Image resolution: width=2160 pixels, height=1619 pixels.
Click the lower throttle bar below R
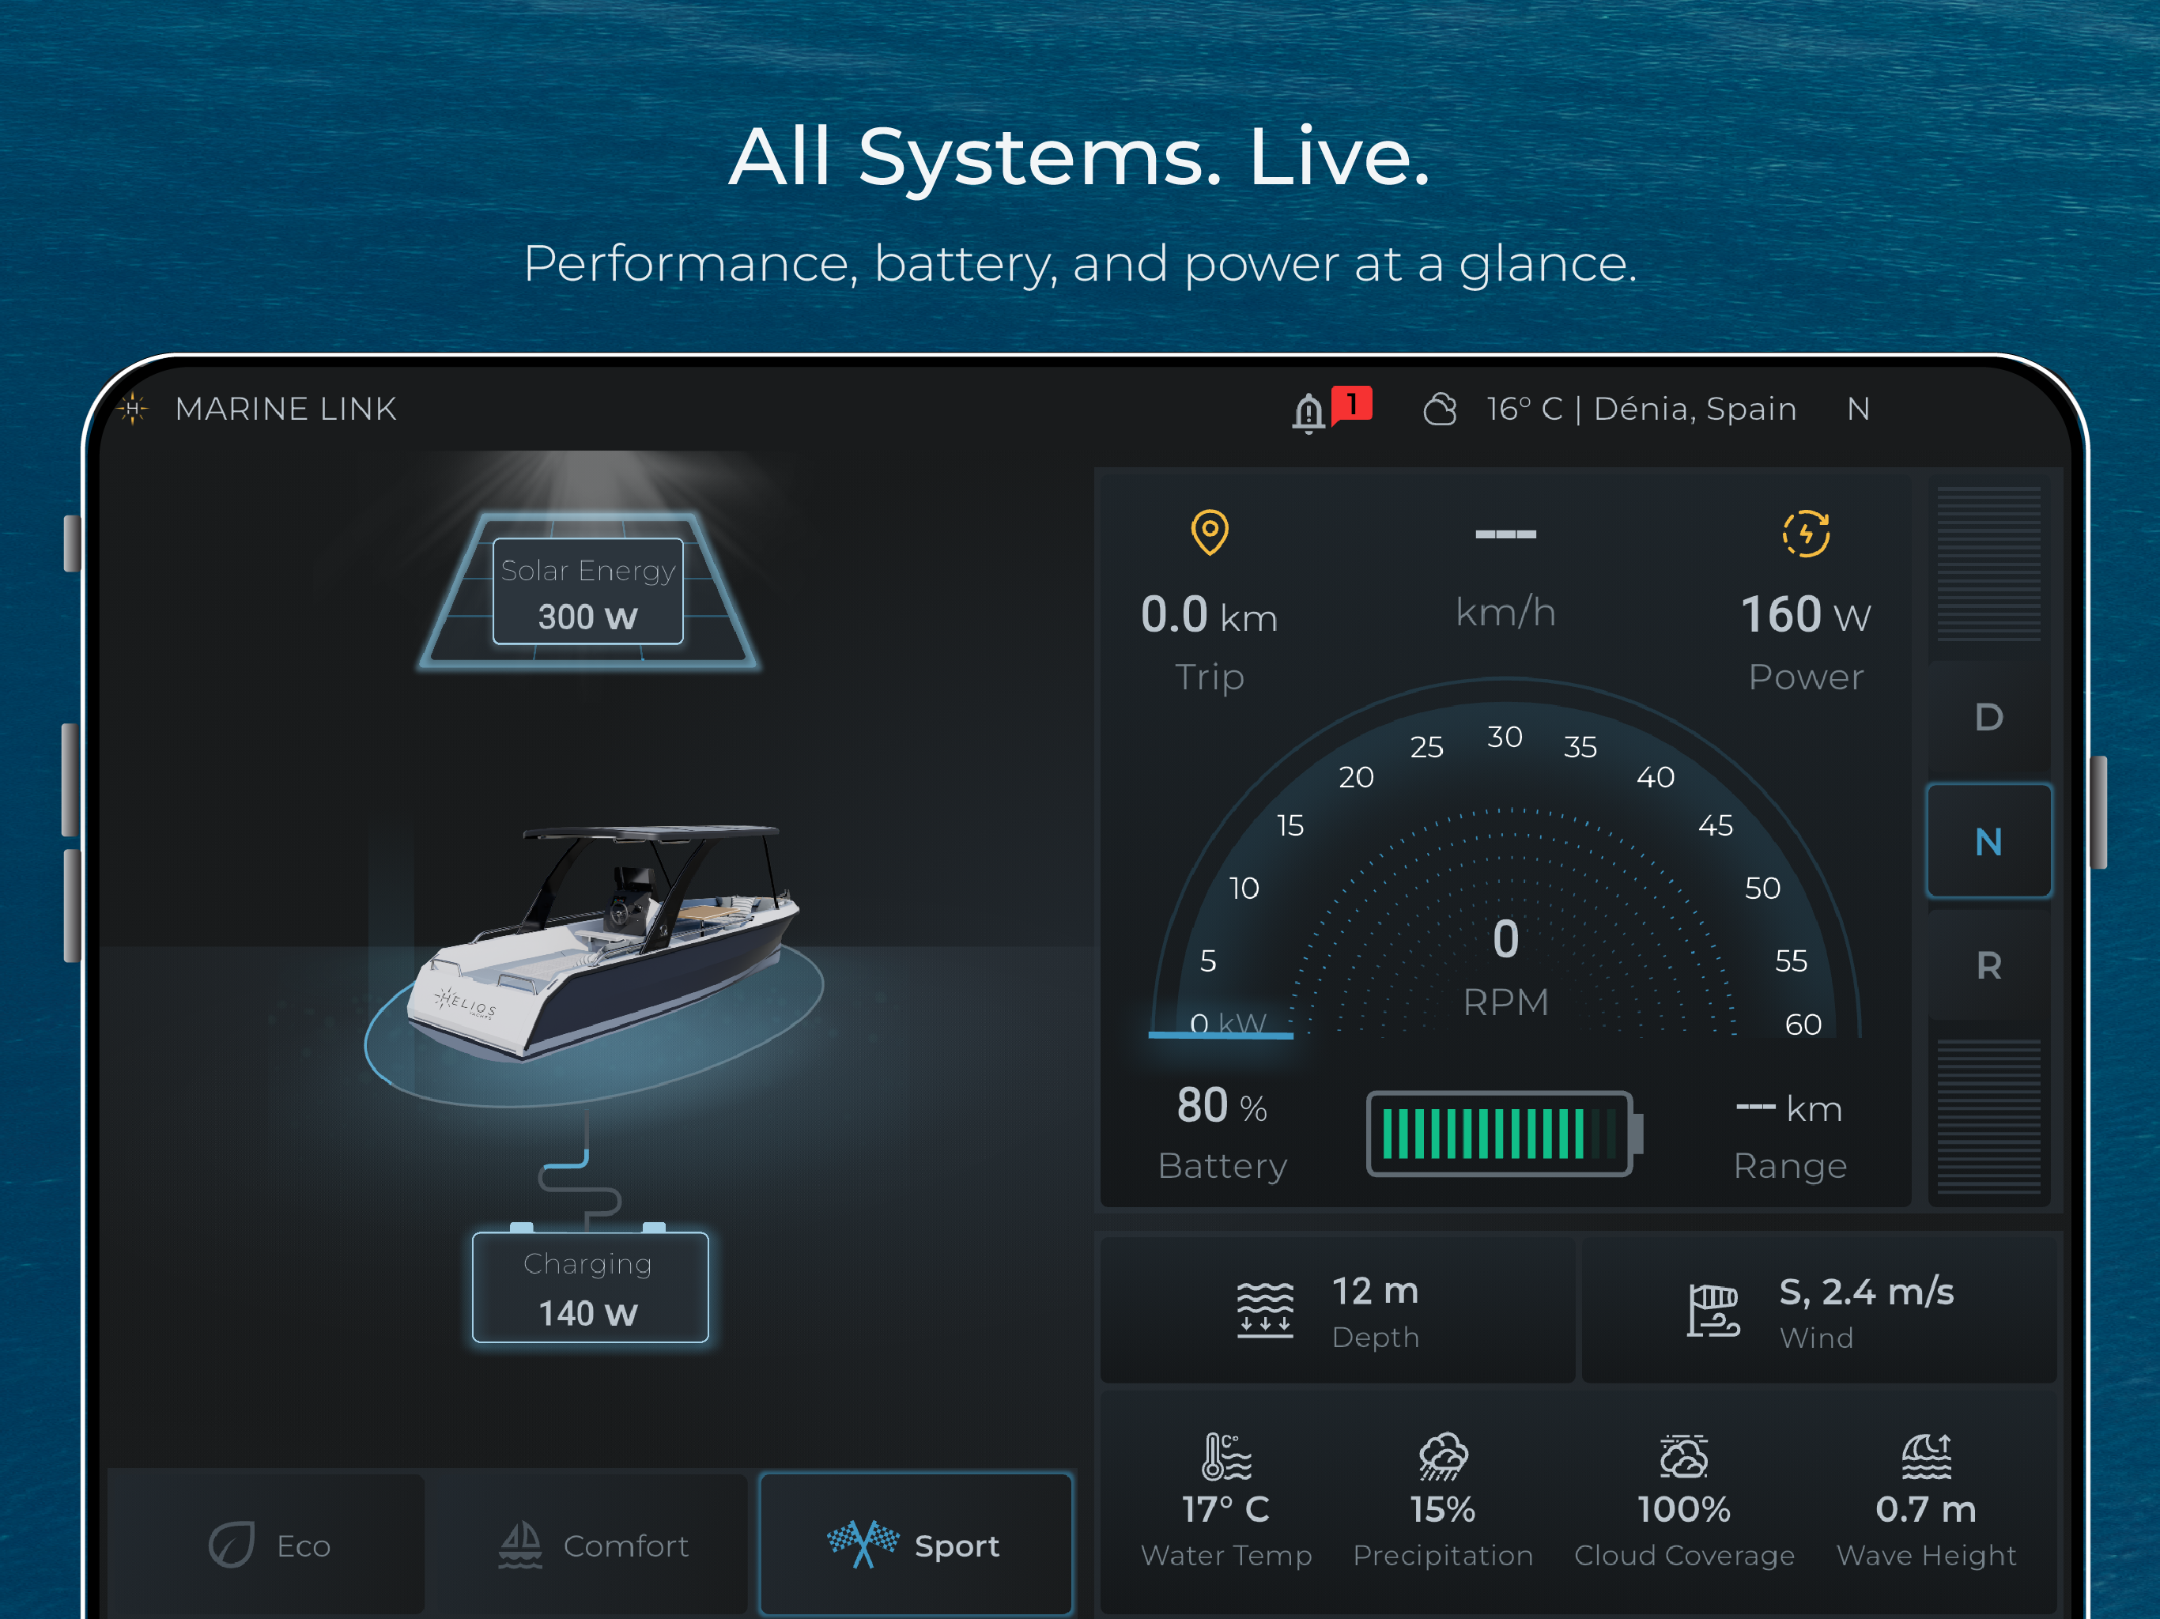coord(1988,1116)
